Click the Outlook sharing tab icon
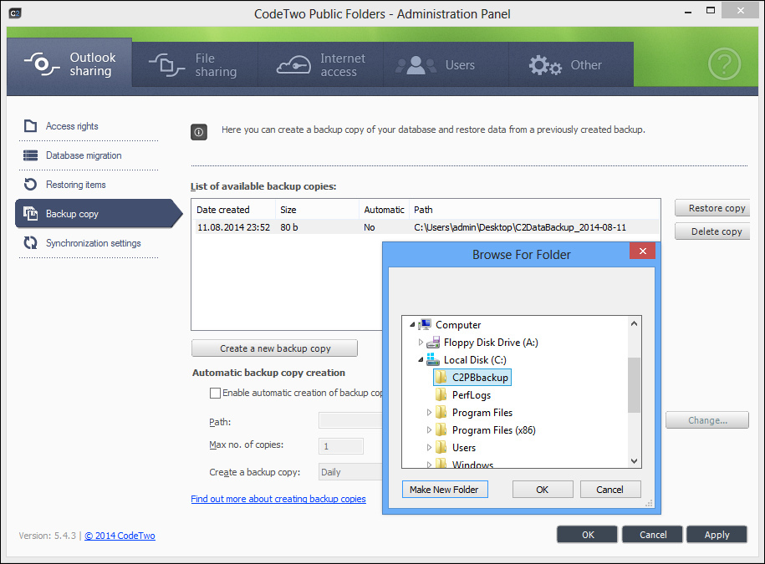Screen dimensions: 765x564 42,64
